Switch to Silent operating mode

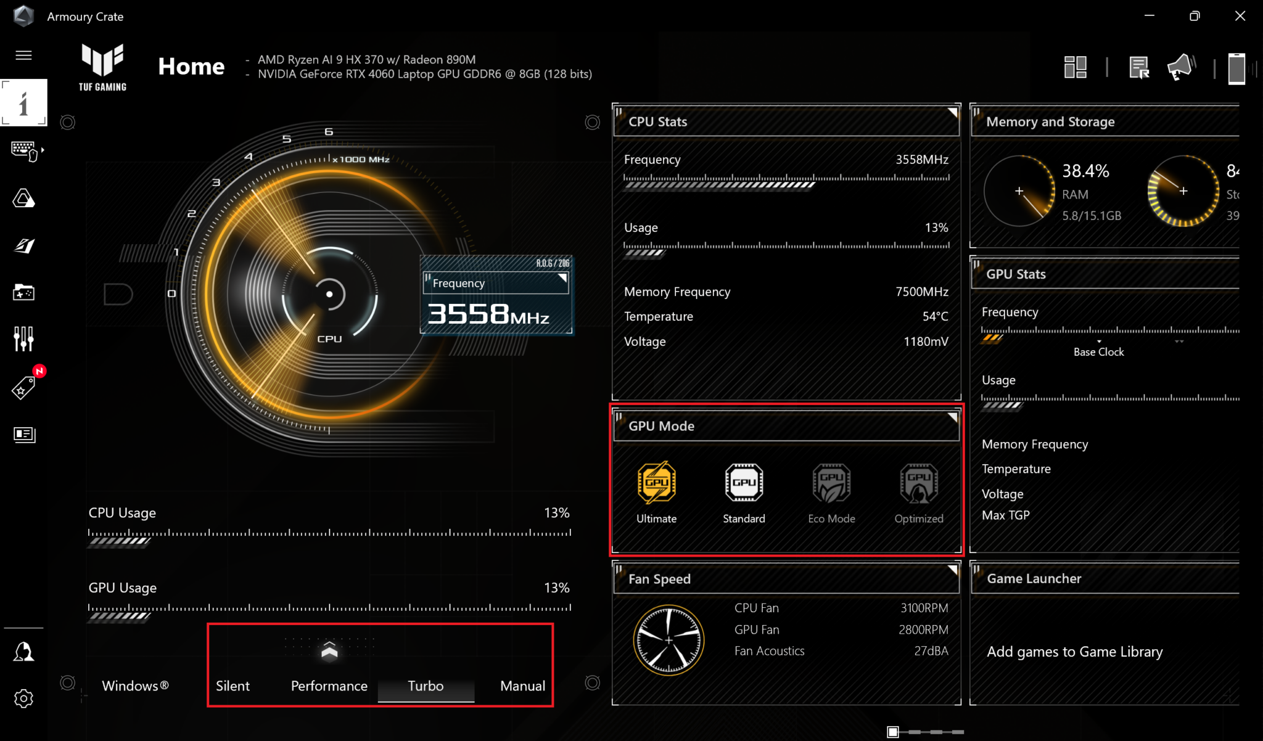pyautogui.click(x=232, y=686)
